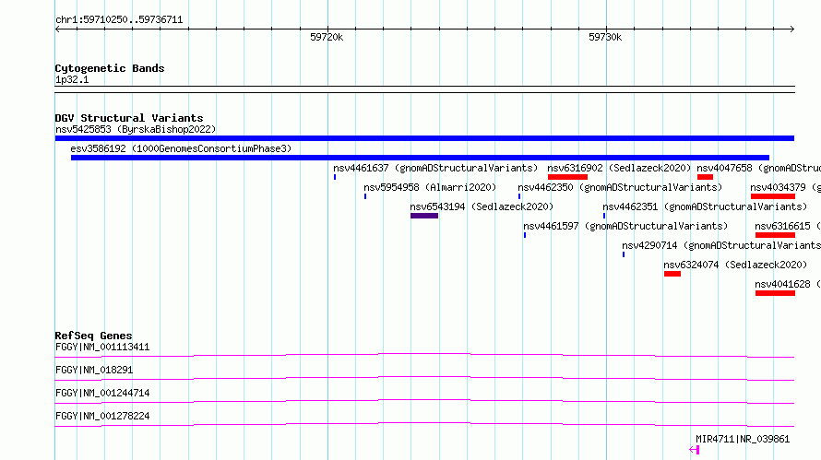
Task: Click the nsv4034379 red variant bar
Action: tap(773, 196)
